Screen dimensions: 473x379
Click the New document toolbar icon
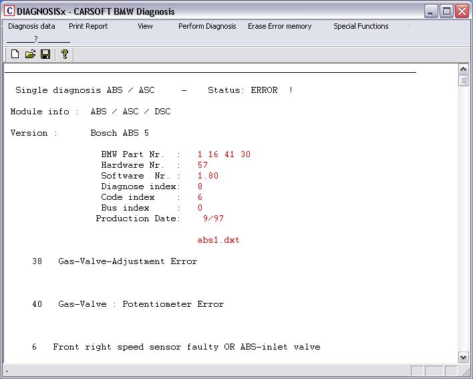(15, 54)
